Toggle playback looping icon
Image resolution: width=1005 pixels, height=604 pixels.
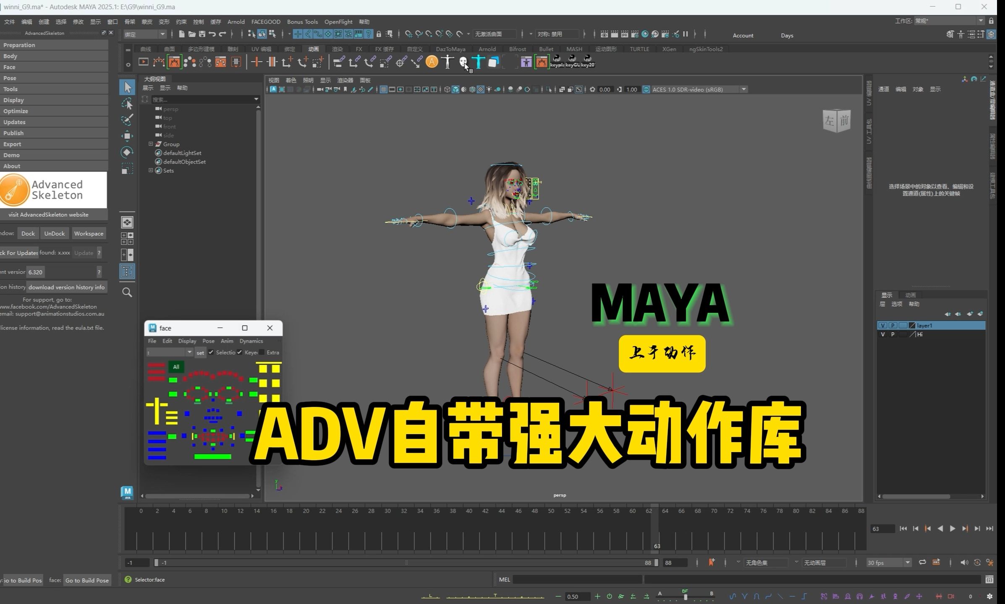922,562
